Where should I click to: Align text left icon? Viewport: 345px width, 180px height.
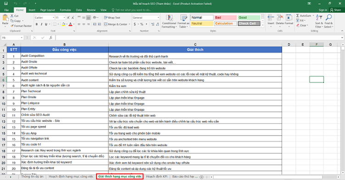click(79, 24)
